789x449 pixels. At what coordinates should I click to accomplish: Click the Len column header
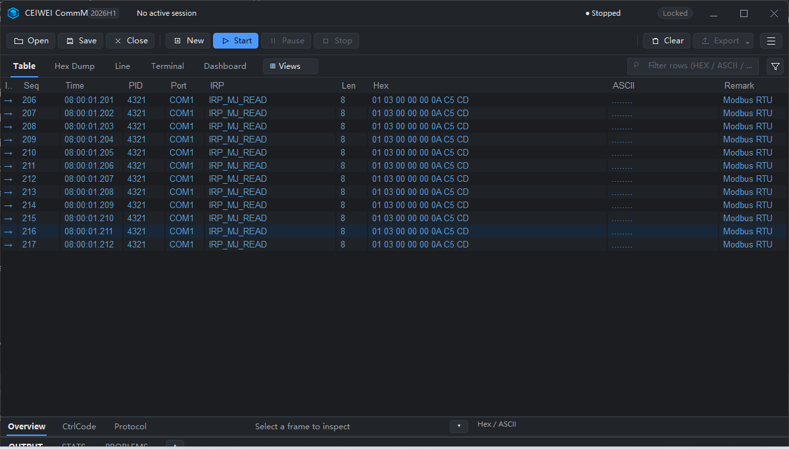[x=348, y=86]
